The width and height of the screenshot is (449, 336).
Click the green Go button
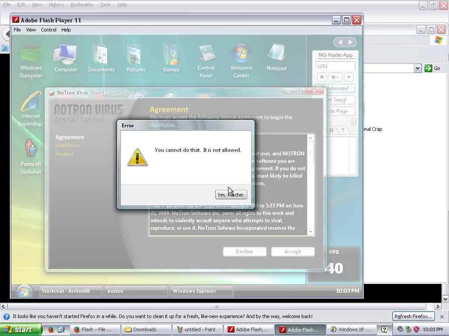[x=433, y=68]
